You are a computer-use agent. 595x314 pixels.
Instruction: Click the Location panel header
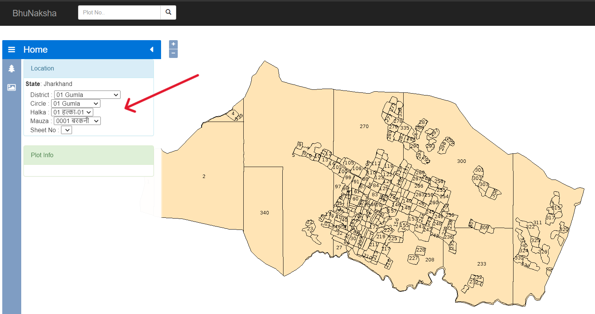pos(88,69)
